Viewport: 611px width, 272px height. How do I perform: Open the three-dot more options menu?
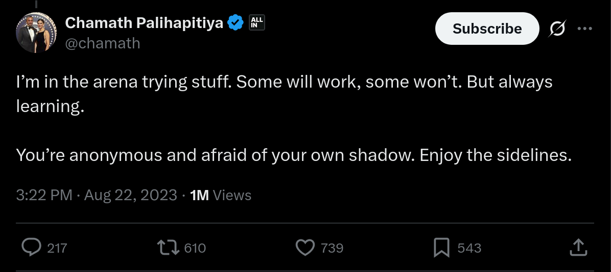pos(585,29)
